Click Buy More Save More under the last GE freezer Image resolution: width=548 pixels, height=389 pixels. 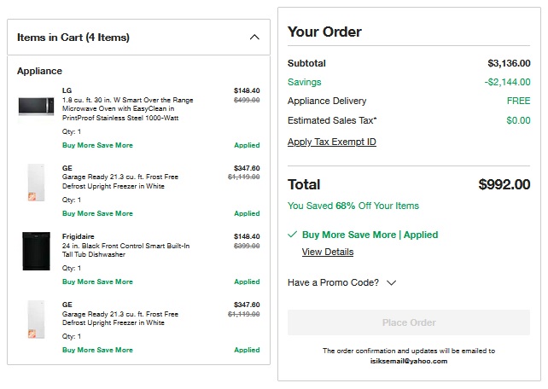(97, 350)
